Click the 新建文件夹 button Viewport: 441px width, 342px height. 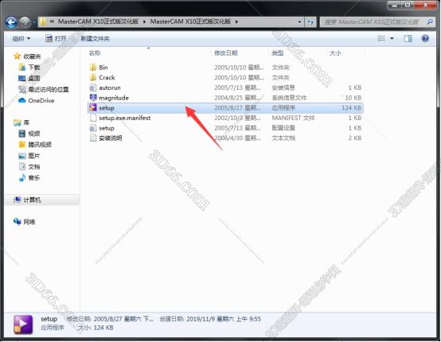(95, 39)
